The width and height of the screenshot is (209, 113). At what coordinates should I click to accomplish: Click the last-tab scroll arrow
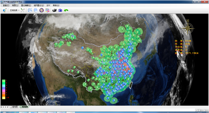point(7,107)
